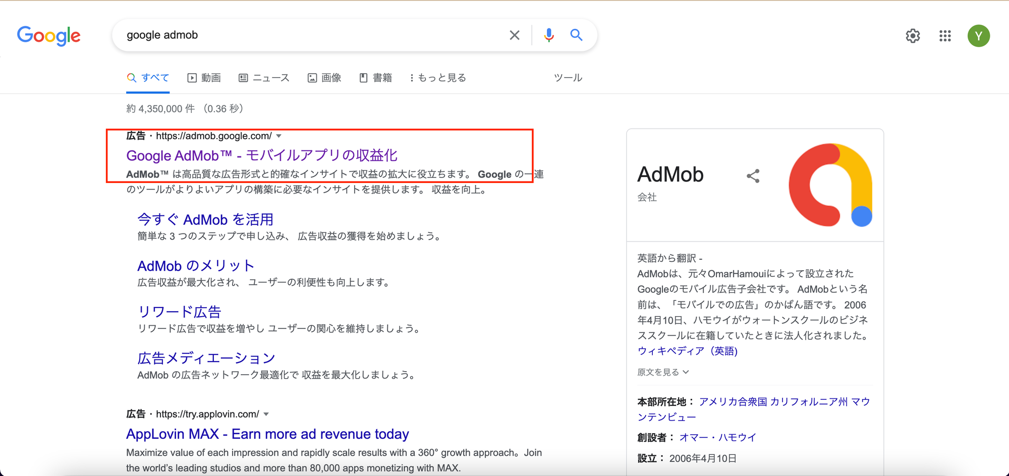Click the AdMob panel title
The image size is (1009, 476).
pos(670,174)
